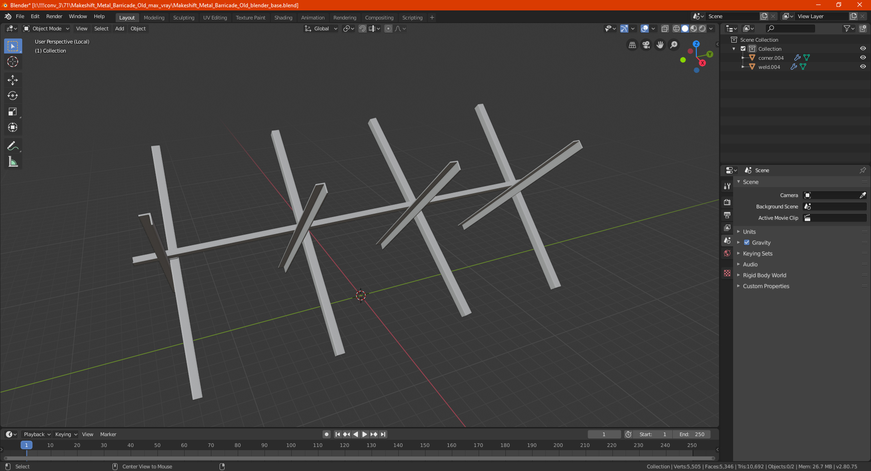Select the Cursor tool
Image resolution: width=871 pixels, height=471 pixels.
pyautogui.click(x=13, y=62)
